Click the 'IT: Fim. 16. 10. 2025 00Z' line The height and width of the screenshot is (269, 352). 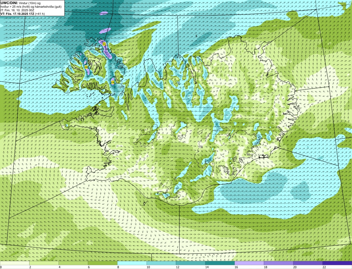[17, 10]
